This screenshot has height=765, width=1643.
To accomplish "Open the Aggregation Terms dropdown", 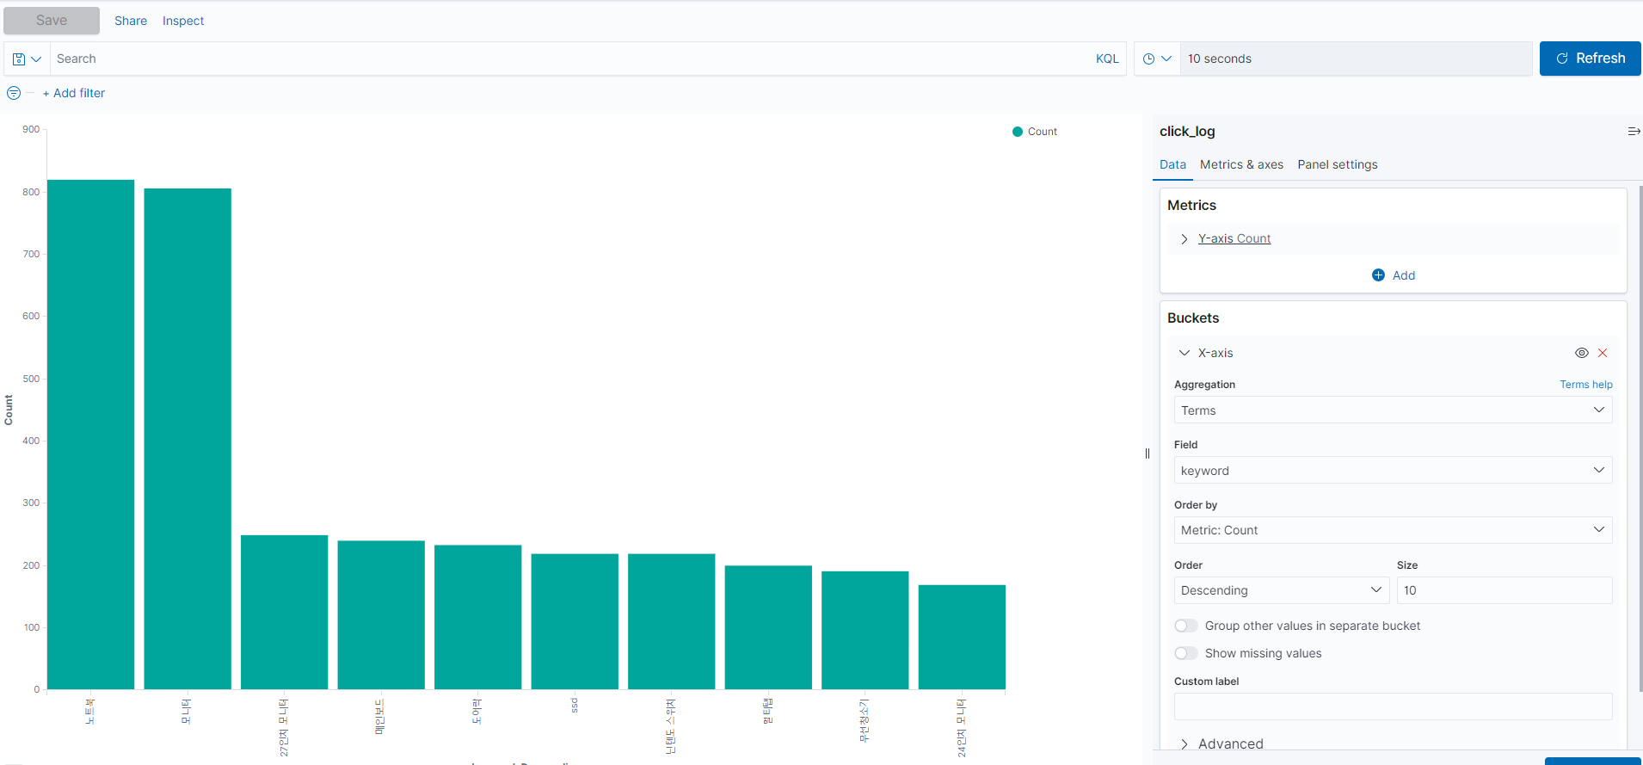I will click(1393, 410).
